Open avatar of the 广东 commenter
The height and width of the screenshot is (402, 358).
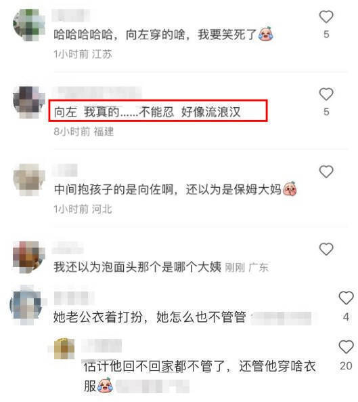coord(28,257)
